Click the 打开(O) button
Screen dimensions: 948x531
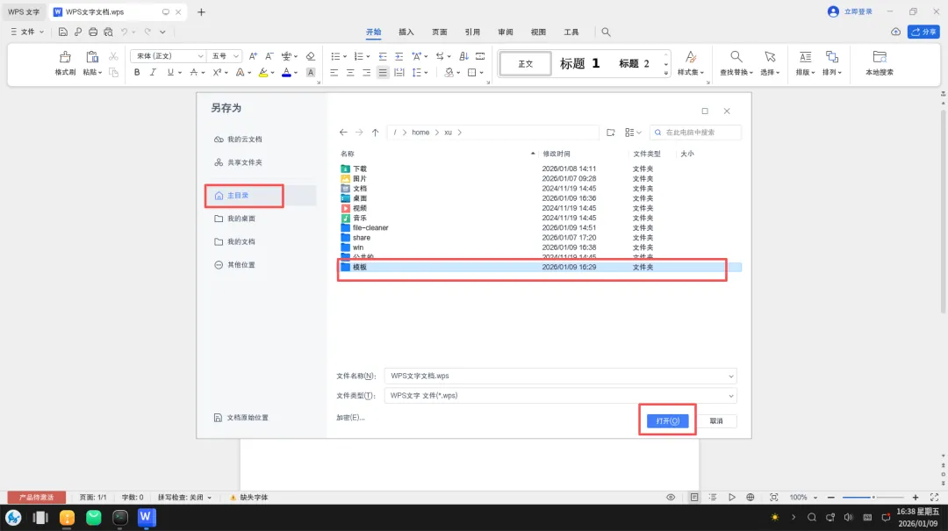coord(667,421)
